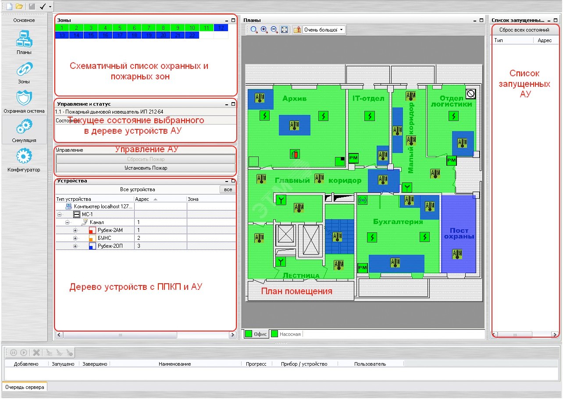Open a file with the folder icon
This screenshot has width=563, height=399.
pyautogui.click(x=19, y=7)
